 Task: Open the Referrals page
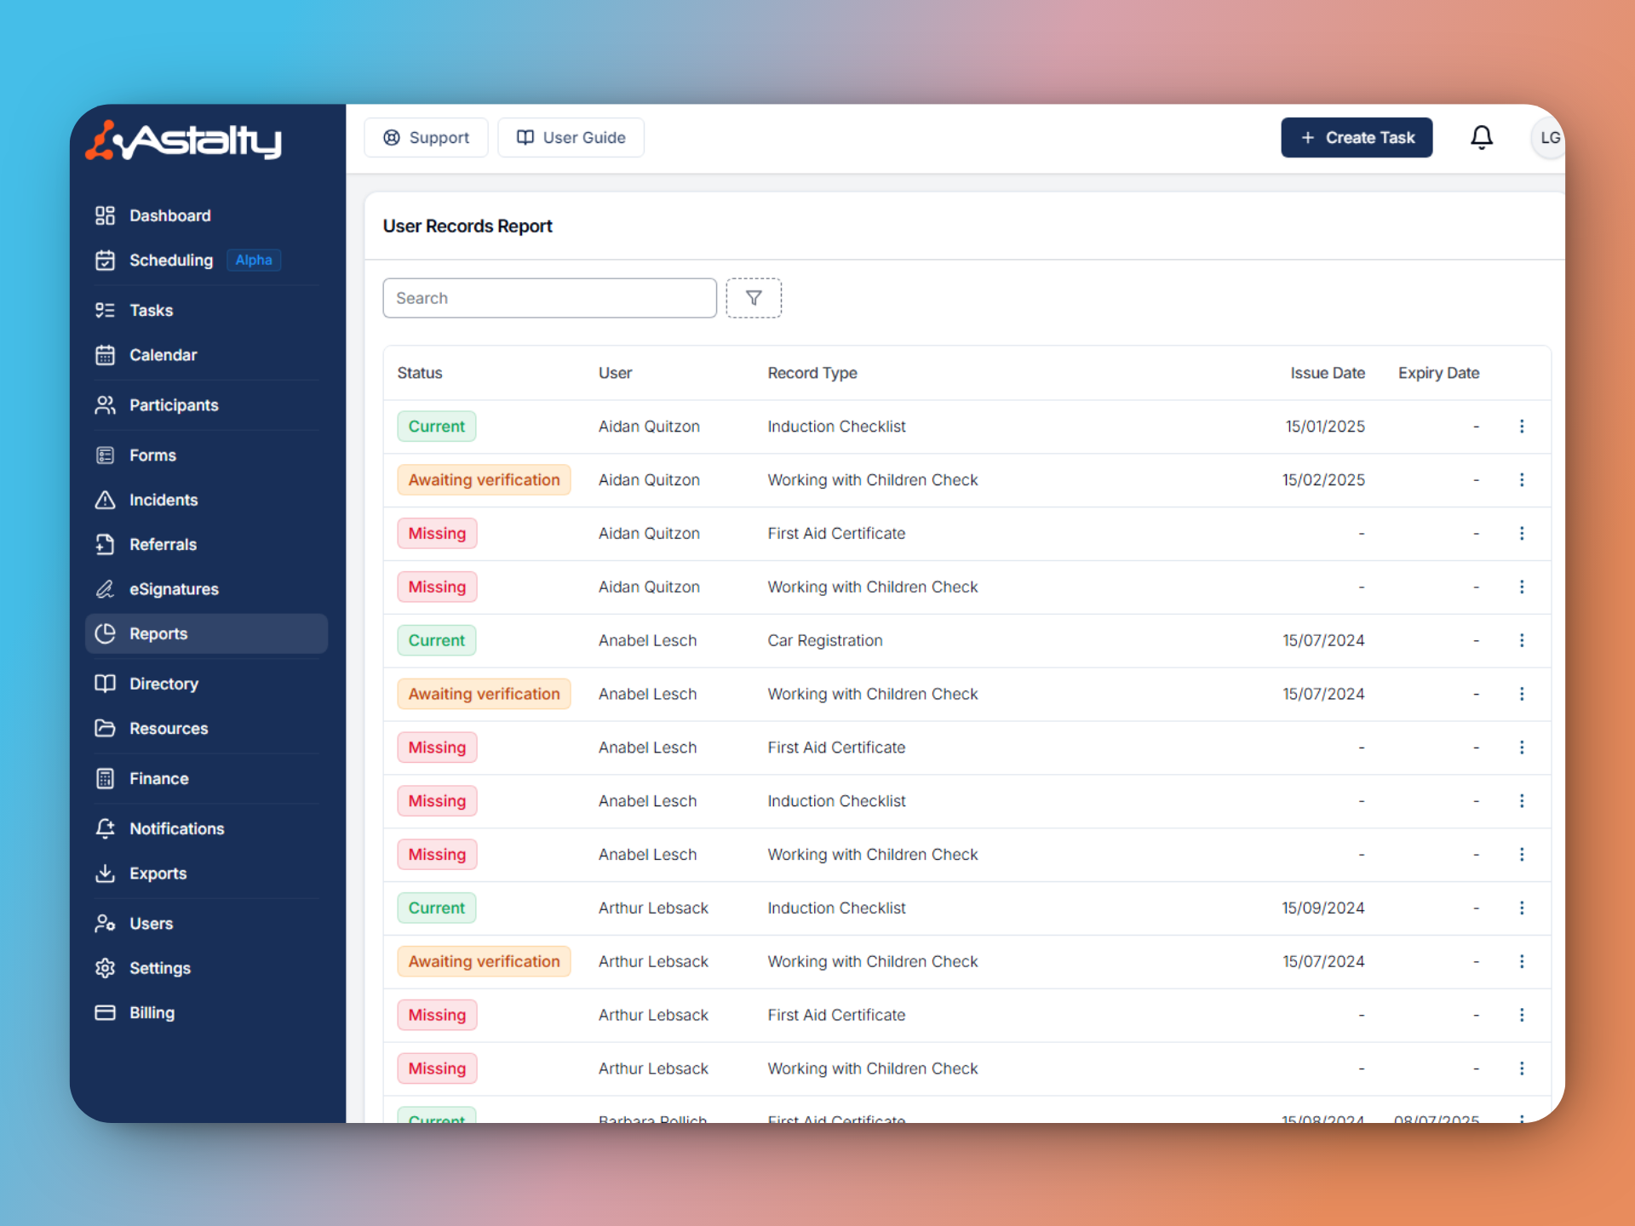[x=163, y=545]
